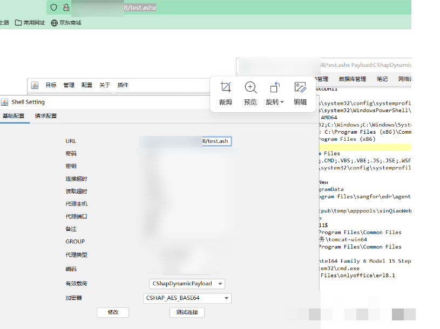Open the 京东商城 bookmark
This screenshot has width=440, height=329.
pyautogui.click(x=66, y=23)
